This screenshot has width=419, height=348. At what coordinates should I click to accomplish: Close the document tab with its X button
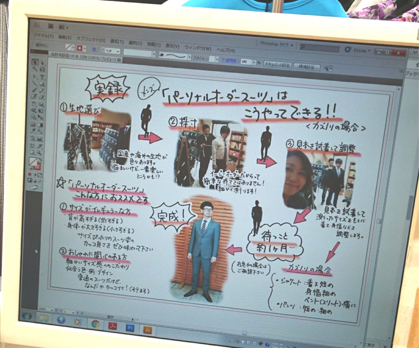(x=119, y=60)
